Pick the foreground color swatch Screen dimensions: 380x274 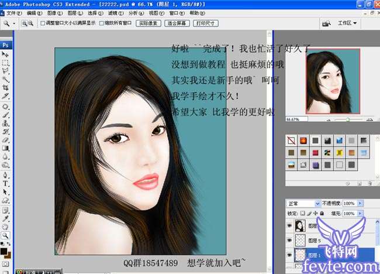(4, 251)
